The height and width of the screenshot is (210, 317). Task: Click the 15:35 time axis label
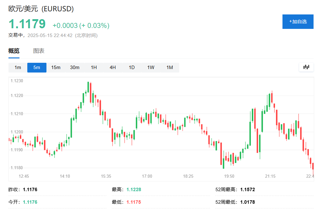click(x=106, y=176)
